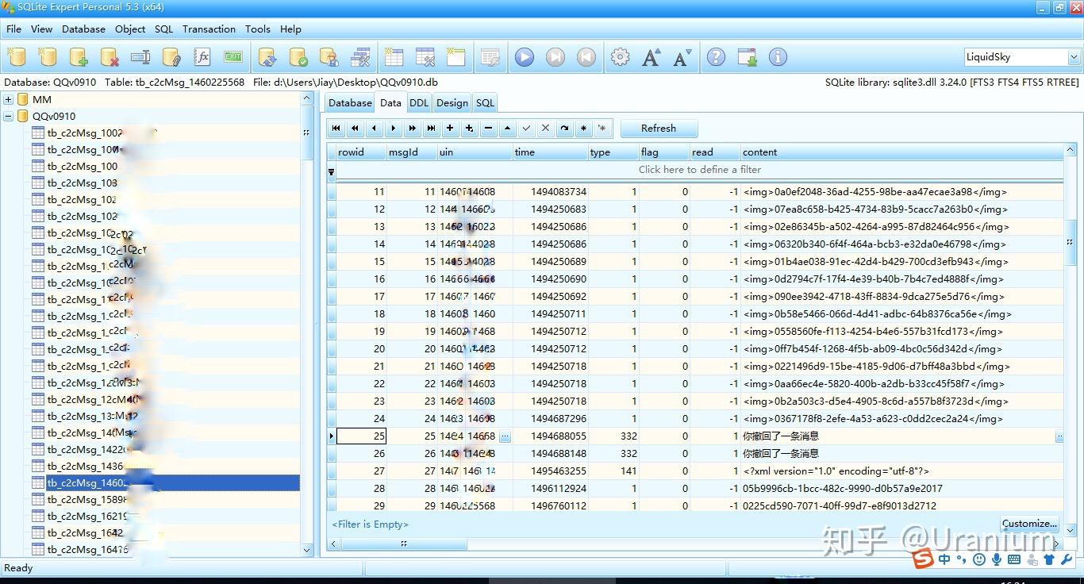The width and height of the screenshot is (1084, 584).
Task: Select the time cell 1494083734
Action: pos(550,192)
